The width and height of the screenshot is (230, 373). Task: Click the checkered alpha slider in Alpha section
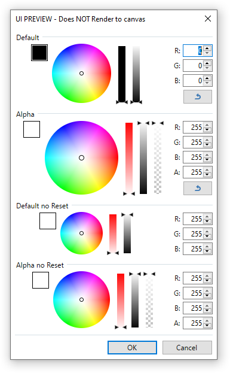coord(158,159)
